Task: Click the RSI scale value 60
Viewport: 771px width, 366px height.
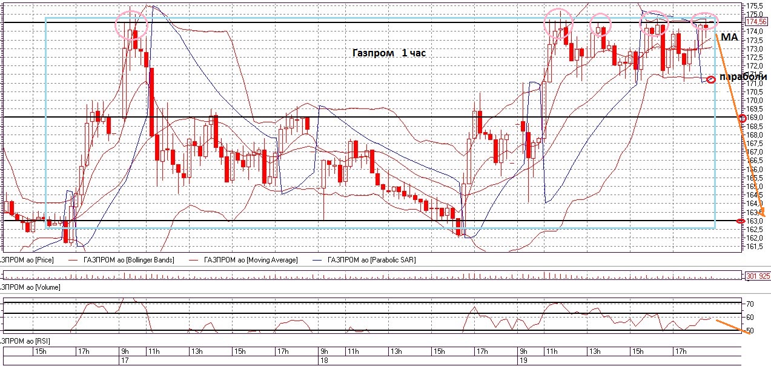Action: pyautogui.click(x=750, y=317)
